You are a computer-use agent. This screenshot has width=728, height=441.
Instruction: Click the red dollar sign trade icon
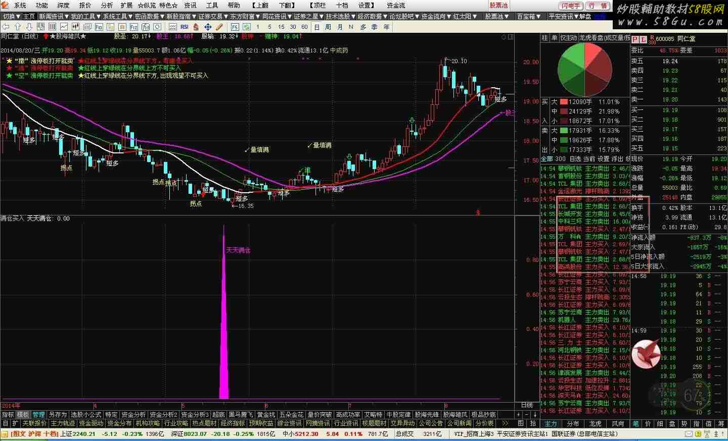(x=196, y=27)
